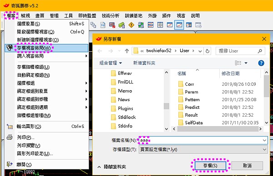Open the 說明 menu

click(x=195, y=15)
